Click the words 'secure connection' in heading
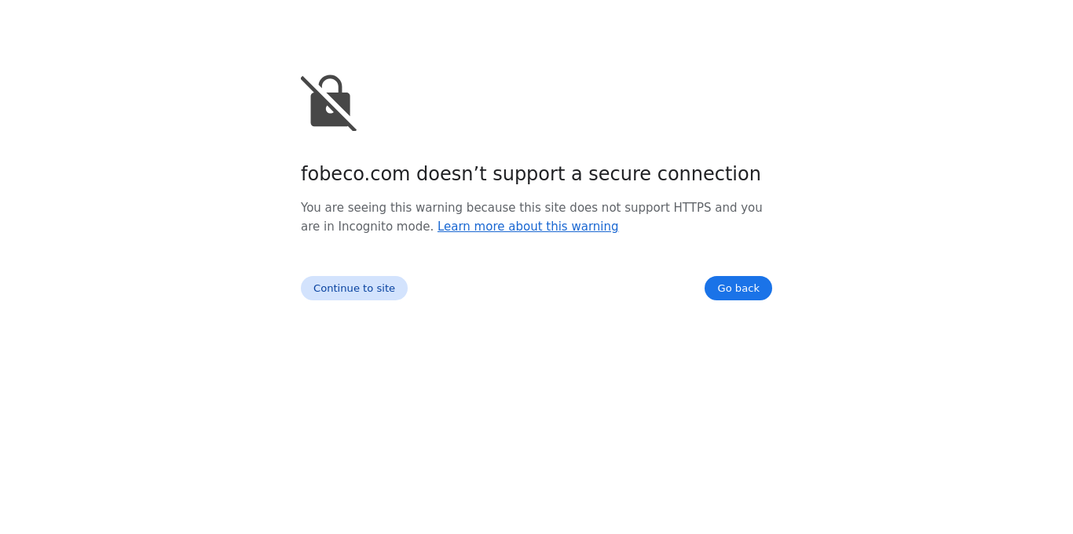 point(674,174)
